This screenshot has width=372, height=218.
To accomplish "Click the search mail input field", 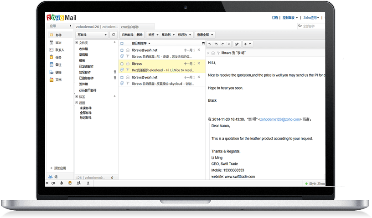I will tap(313, 26).
